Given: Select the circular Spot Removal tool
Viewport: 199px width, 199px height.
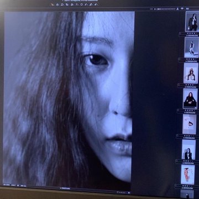Looking at the screenshot, I should [x=81, y=4].
